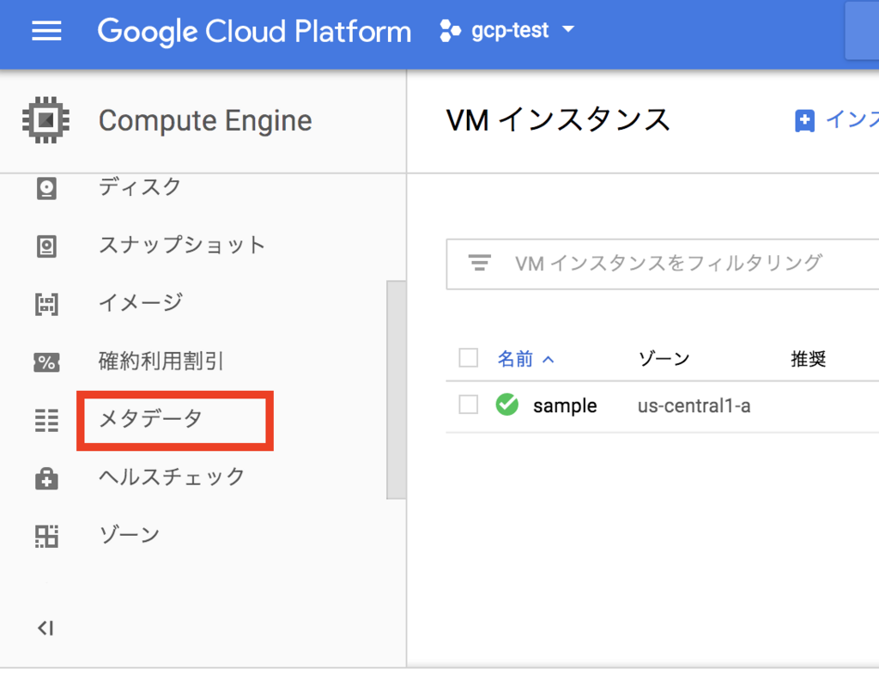Click the us-central1-a zone cell

click(x=694, y=405)
